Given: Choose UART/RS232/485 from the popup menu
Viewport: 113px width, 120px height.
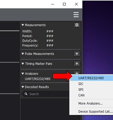Looking at the screenshot, I should click(x=91, y=78).
